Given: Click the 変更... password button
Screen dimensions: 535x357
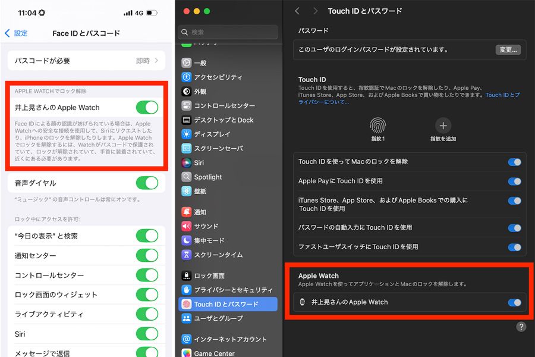Looking at the screenshot, I should tap(508, 50).
